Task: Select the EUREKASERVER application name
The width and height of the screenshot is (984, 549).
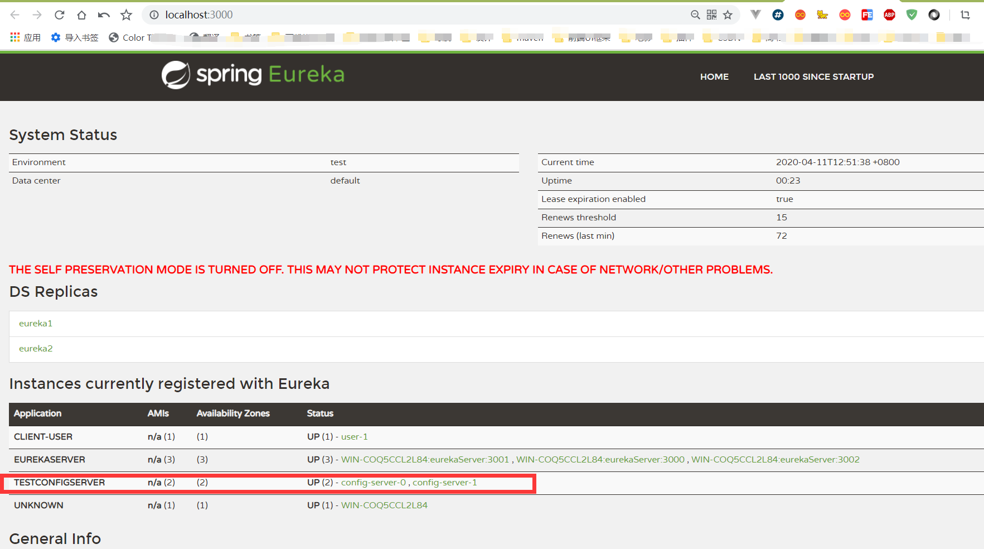Action: pyautogui.click(x=50, y=460)
